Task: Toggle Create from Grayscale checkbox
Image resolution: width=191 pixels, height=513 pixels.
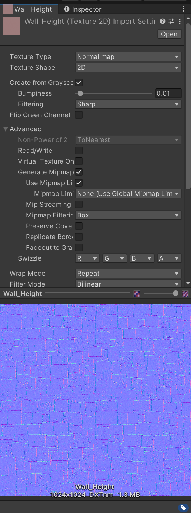Action: [x=79, y=83]
